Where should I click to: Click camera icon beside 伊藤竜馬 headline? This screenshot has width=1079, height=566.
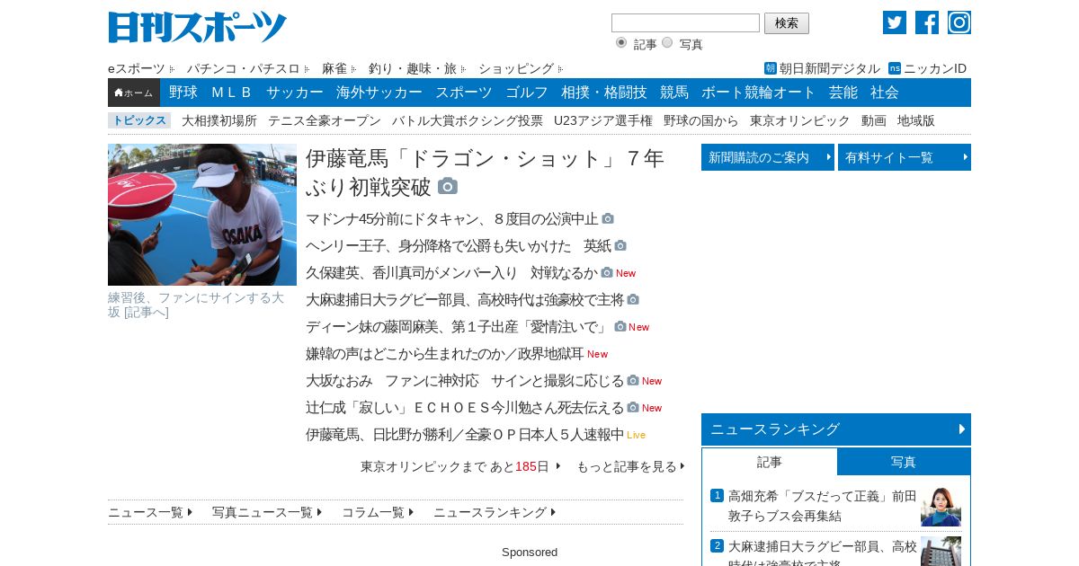coord(448,186)
